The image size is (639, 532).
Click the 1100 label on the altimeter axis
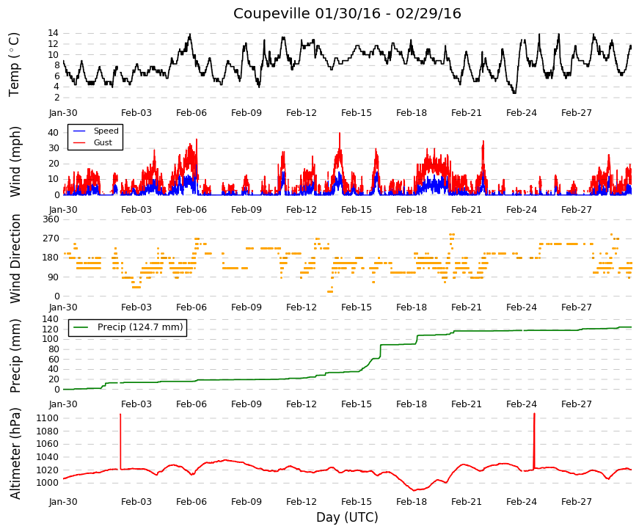[x=47, y=418]
